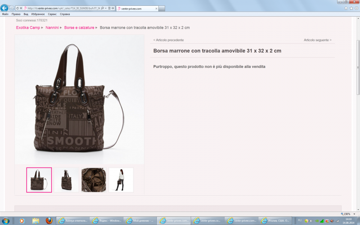Open Windows Media Player taskbar icon
Screen dimensions: 360x225
point(21,221)
